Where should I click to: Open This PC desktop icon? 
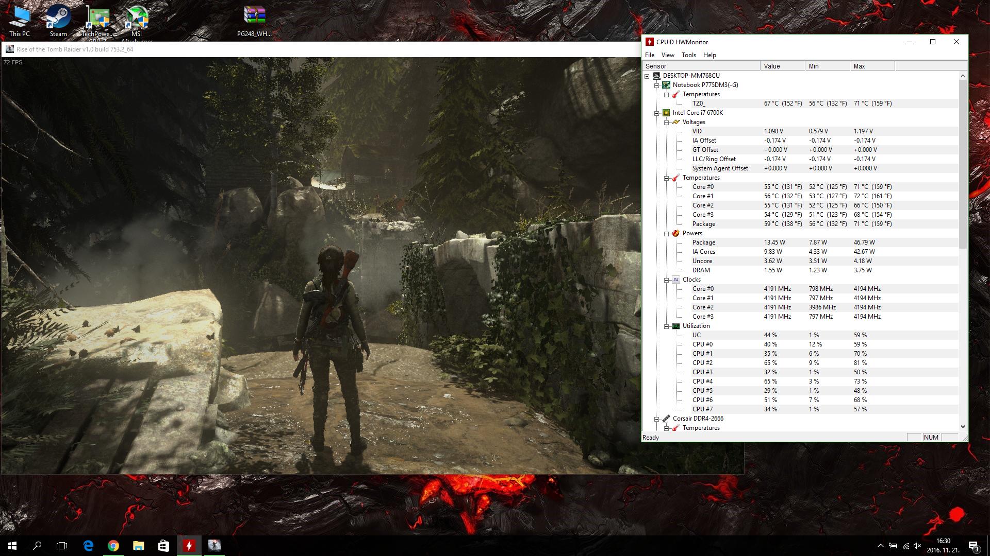click(20, 21)
